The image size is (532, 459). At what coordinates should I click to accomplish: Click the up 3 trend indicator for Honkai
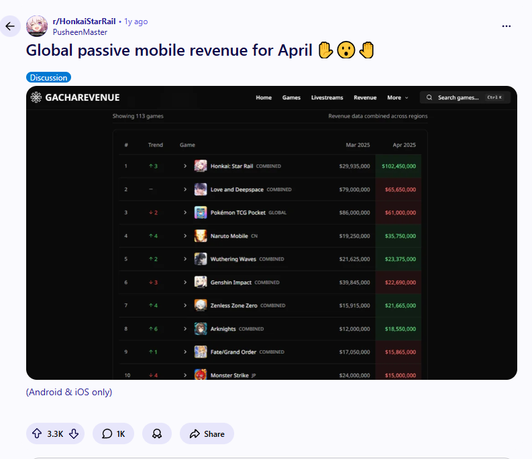153,166
